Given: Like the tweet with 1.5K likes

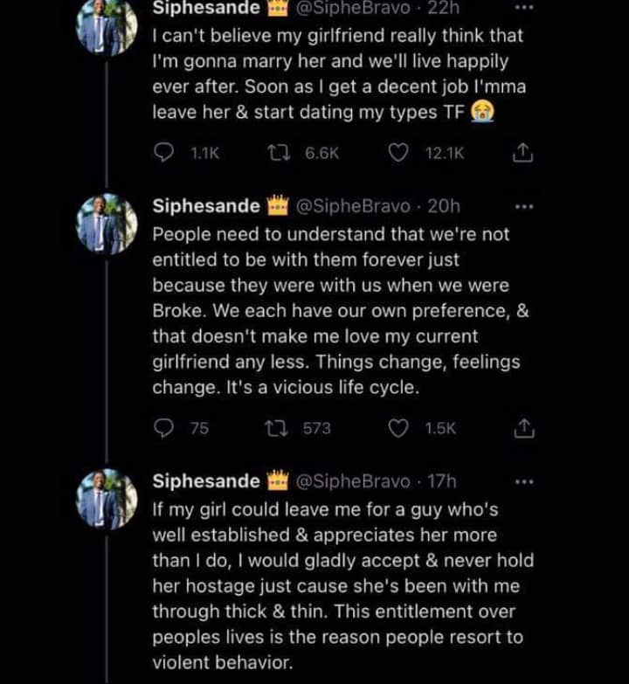Looking at the screenshot, I should [398, 428].
